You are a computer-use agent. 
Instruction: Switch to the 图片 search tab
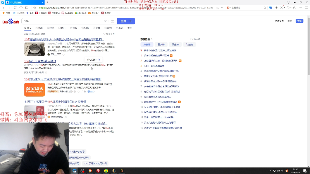(x=62, y=28)
